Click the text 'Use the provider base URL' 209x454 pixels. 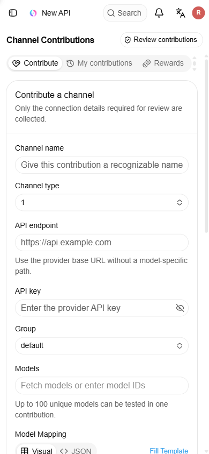point(60,260)
